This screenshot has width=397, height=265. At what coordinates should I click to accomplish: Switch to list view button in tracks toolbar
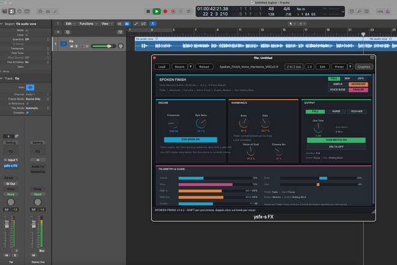[x=119, y=24]
